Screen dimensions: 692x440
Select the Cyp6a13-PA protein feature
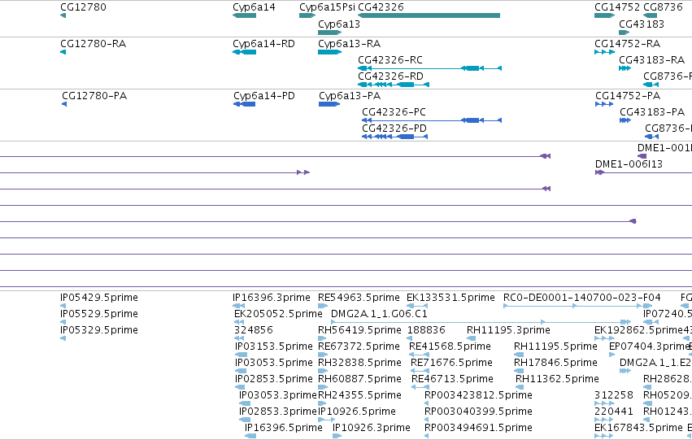(329, 104)
